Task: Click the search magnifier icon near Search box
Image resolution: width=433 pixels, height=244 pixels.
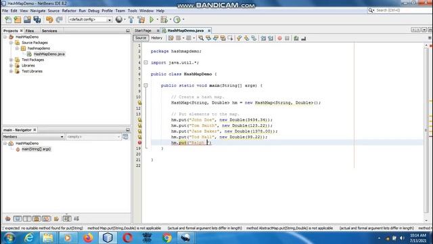Action: pos(371,10)
